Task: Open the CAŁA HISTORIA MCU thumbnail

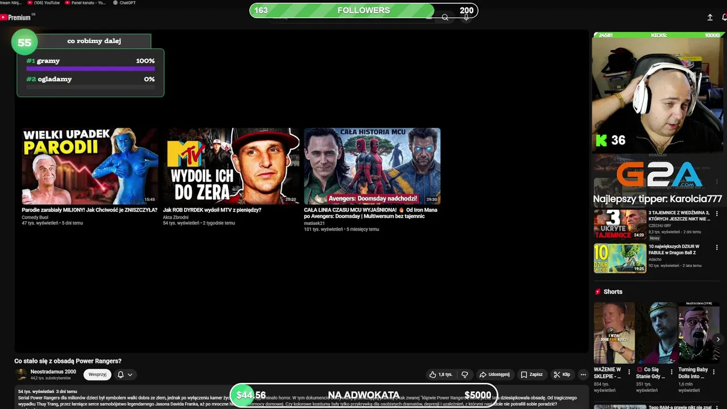Action: tap(372, 166)
